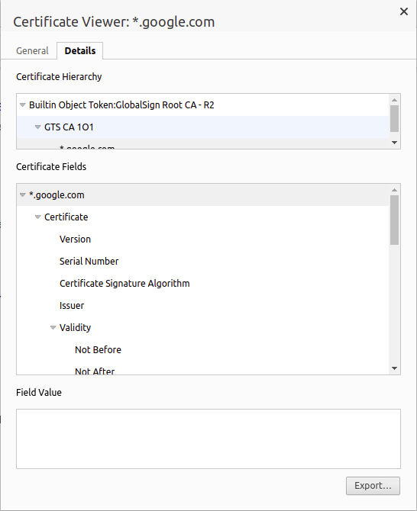Click the fields list scroll-up arrow
This screenshot has width=417, height=511.
click(395, 190)
